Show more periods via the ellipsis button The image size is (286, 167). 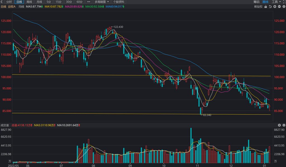pyautogui.click(x=89, y=2)
